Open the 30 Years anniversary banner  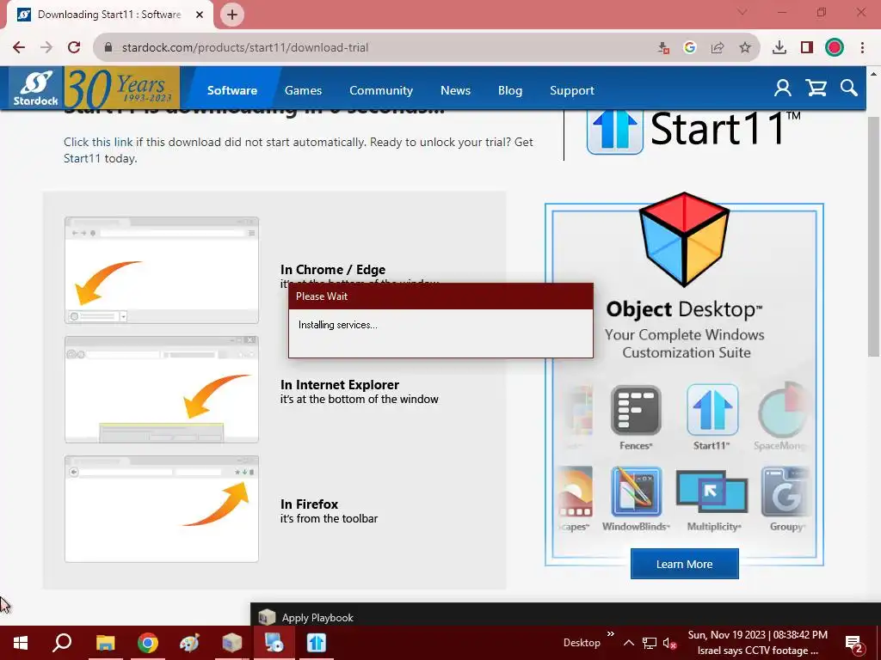pos(122,89)
